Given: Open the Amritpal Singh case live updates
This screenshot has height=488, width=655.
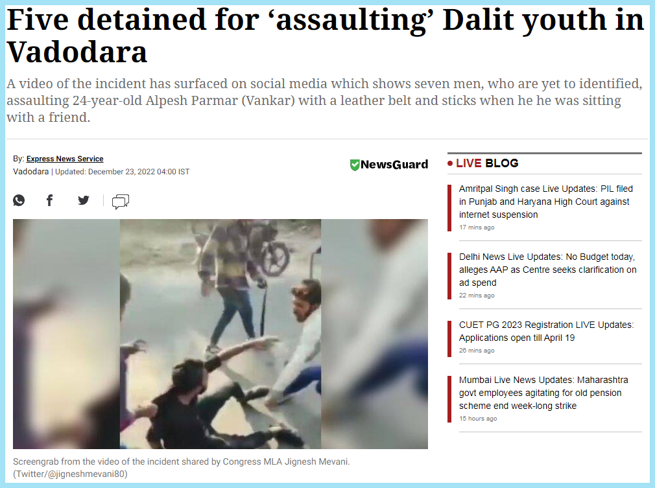Looking at the screenshot, I should [546, 202].
